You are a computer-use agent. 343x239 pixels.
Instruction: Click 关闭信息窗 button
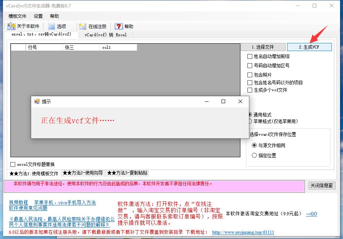coord(322,186)
